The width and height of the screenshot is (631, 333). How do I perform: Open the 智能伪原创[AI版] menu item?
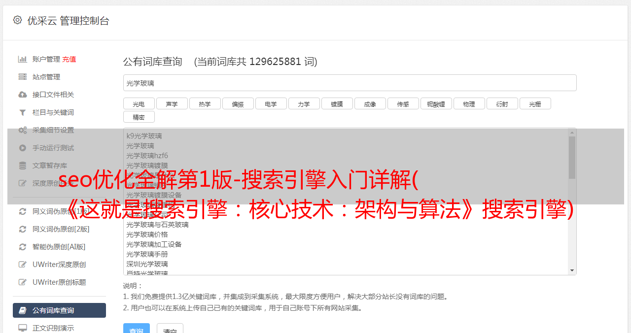coord(59,247)
